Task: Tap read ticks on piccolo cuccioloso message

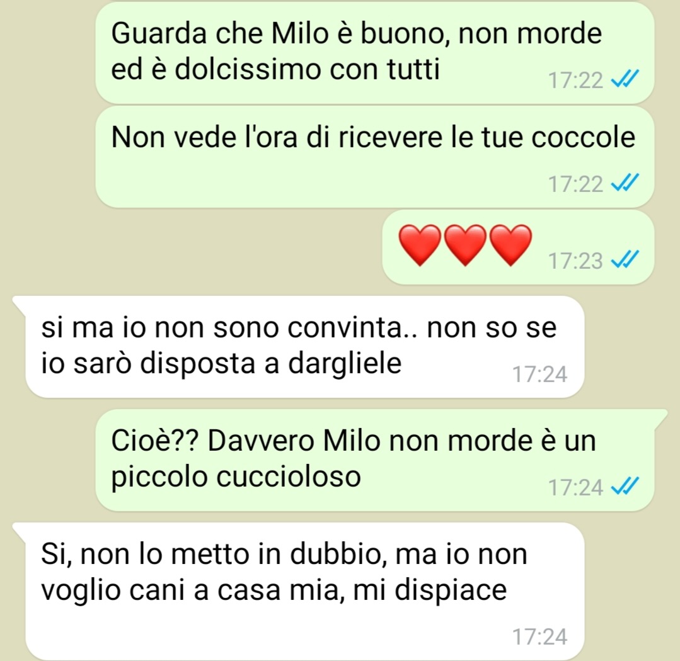Action: 625,487
